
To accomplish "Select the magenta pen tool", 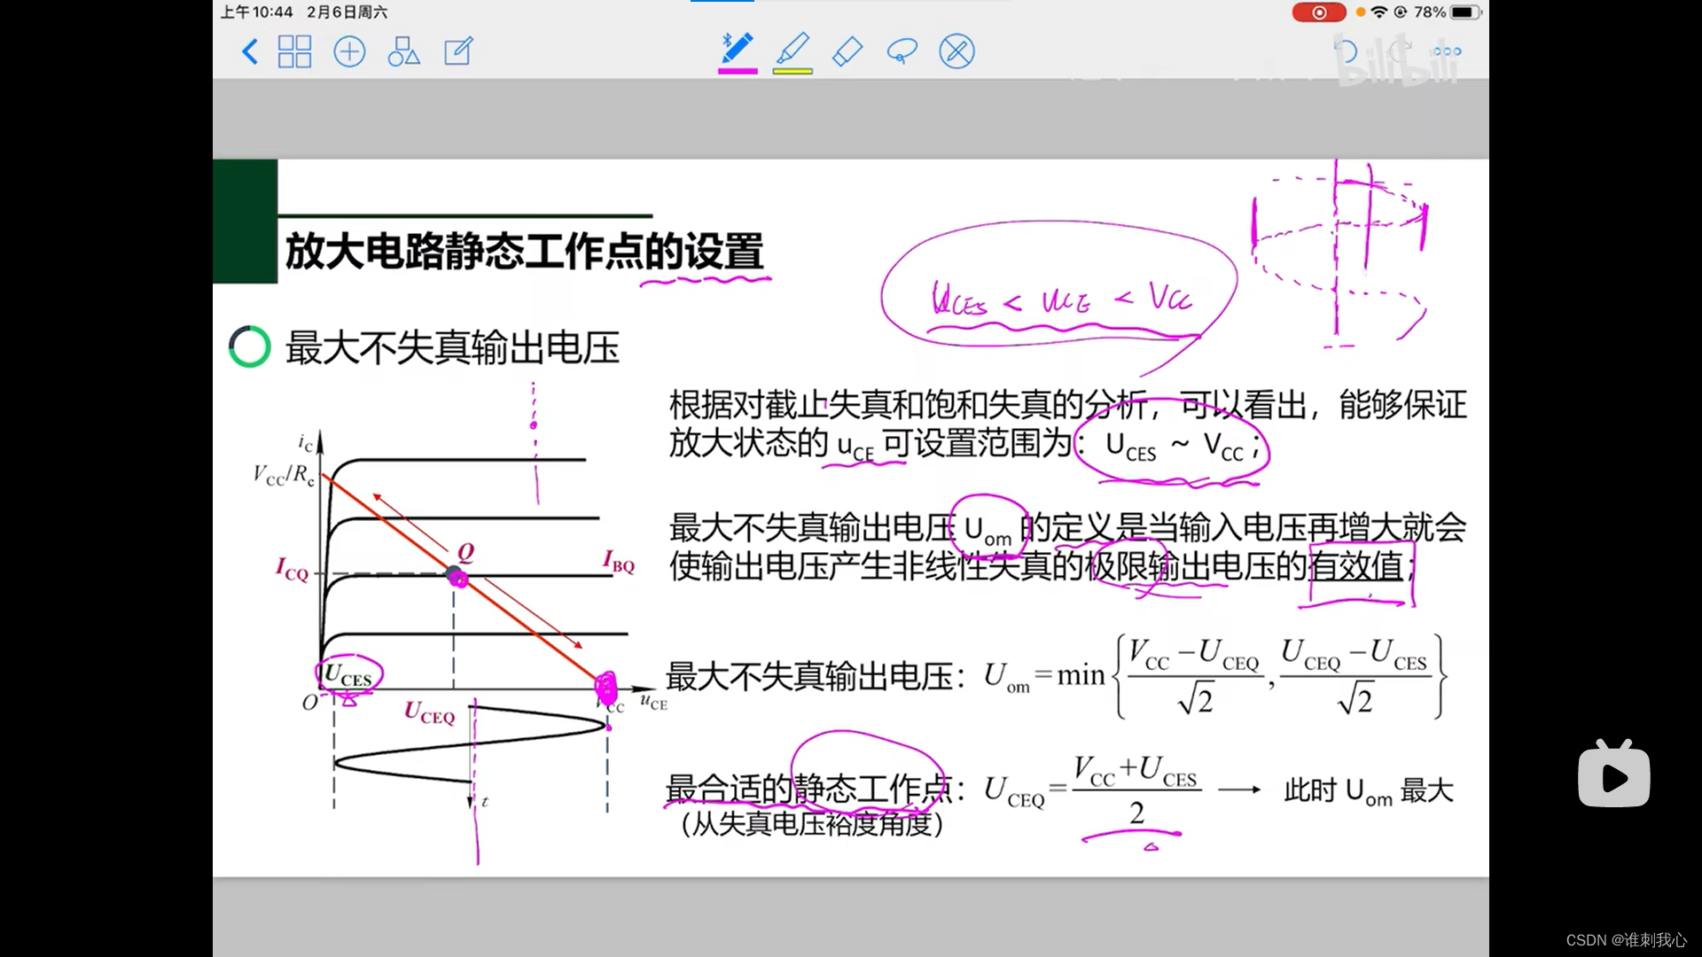I will [x=737, y=48].
